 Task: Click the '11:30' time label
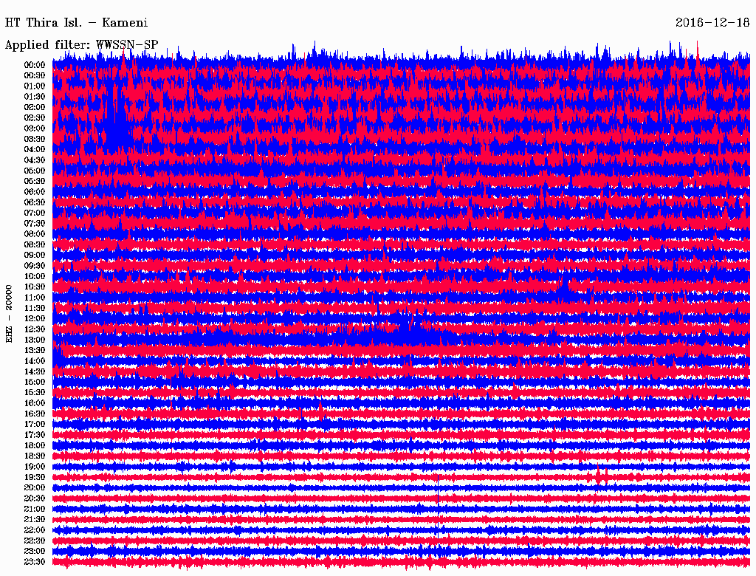point(35,308)
